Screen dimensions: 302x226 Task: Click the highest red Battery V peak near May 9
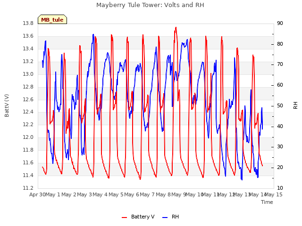(176, 28)
